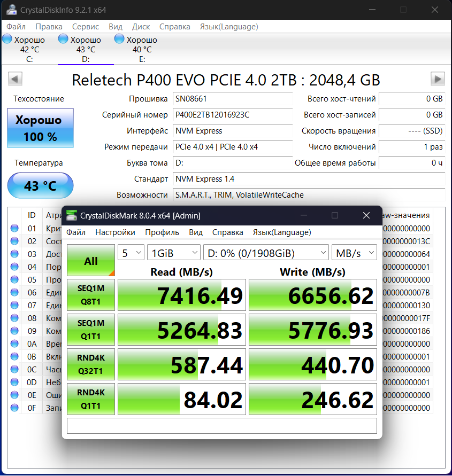Open Вид menu in CrystalDiskMark

tap(196, 232)
